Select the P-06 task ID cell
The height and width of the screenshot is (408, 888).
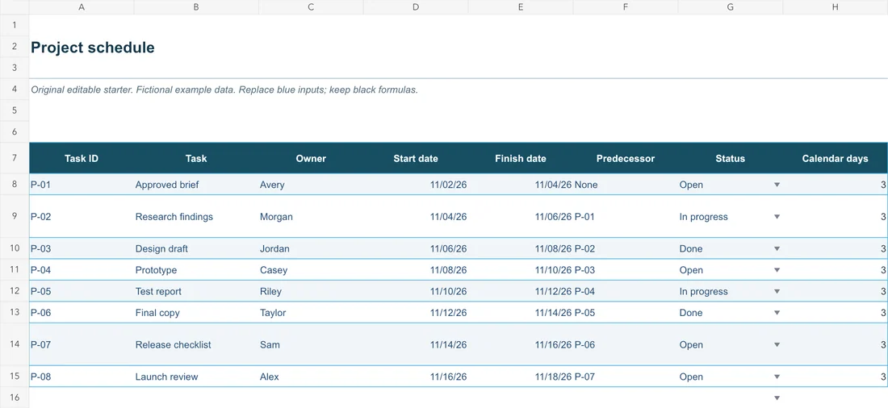click(82, 312)
